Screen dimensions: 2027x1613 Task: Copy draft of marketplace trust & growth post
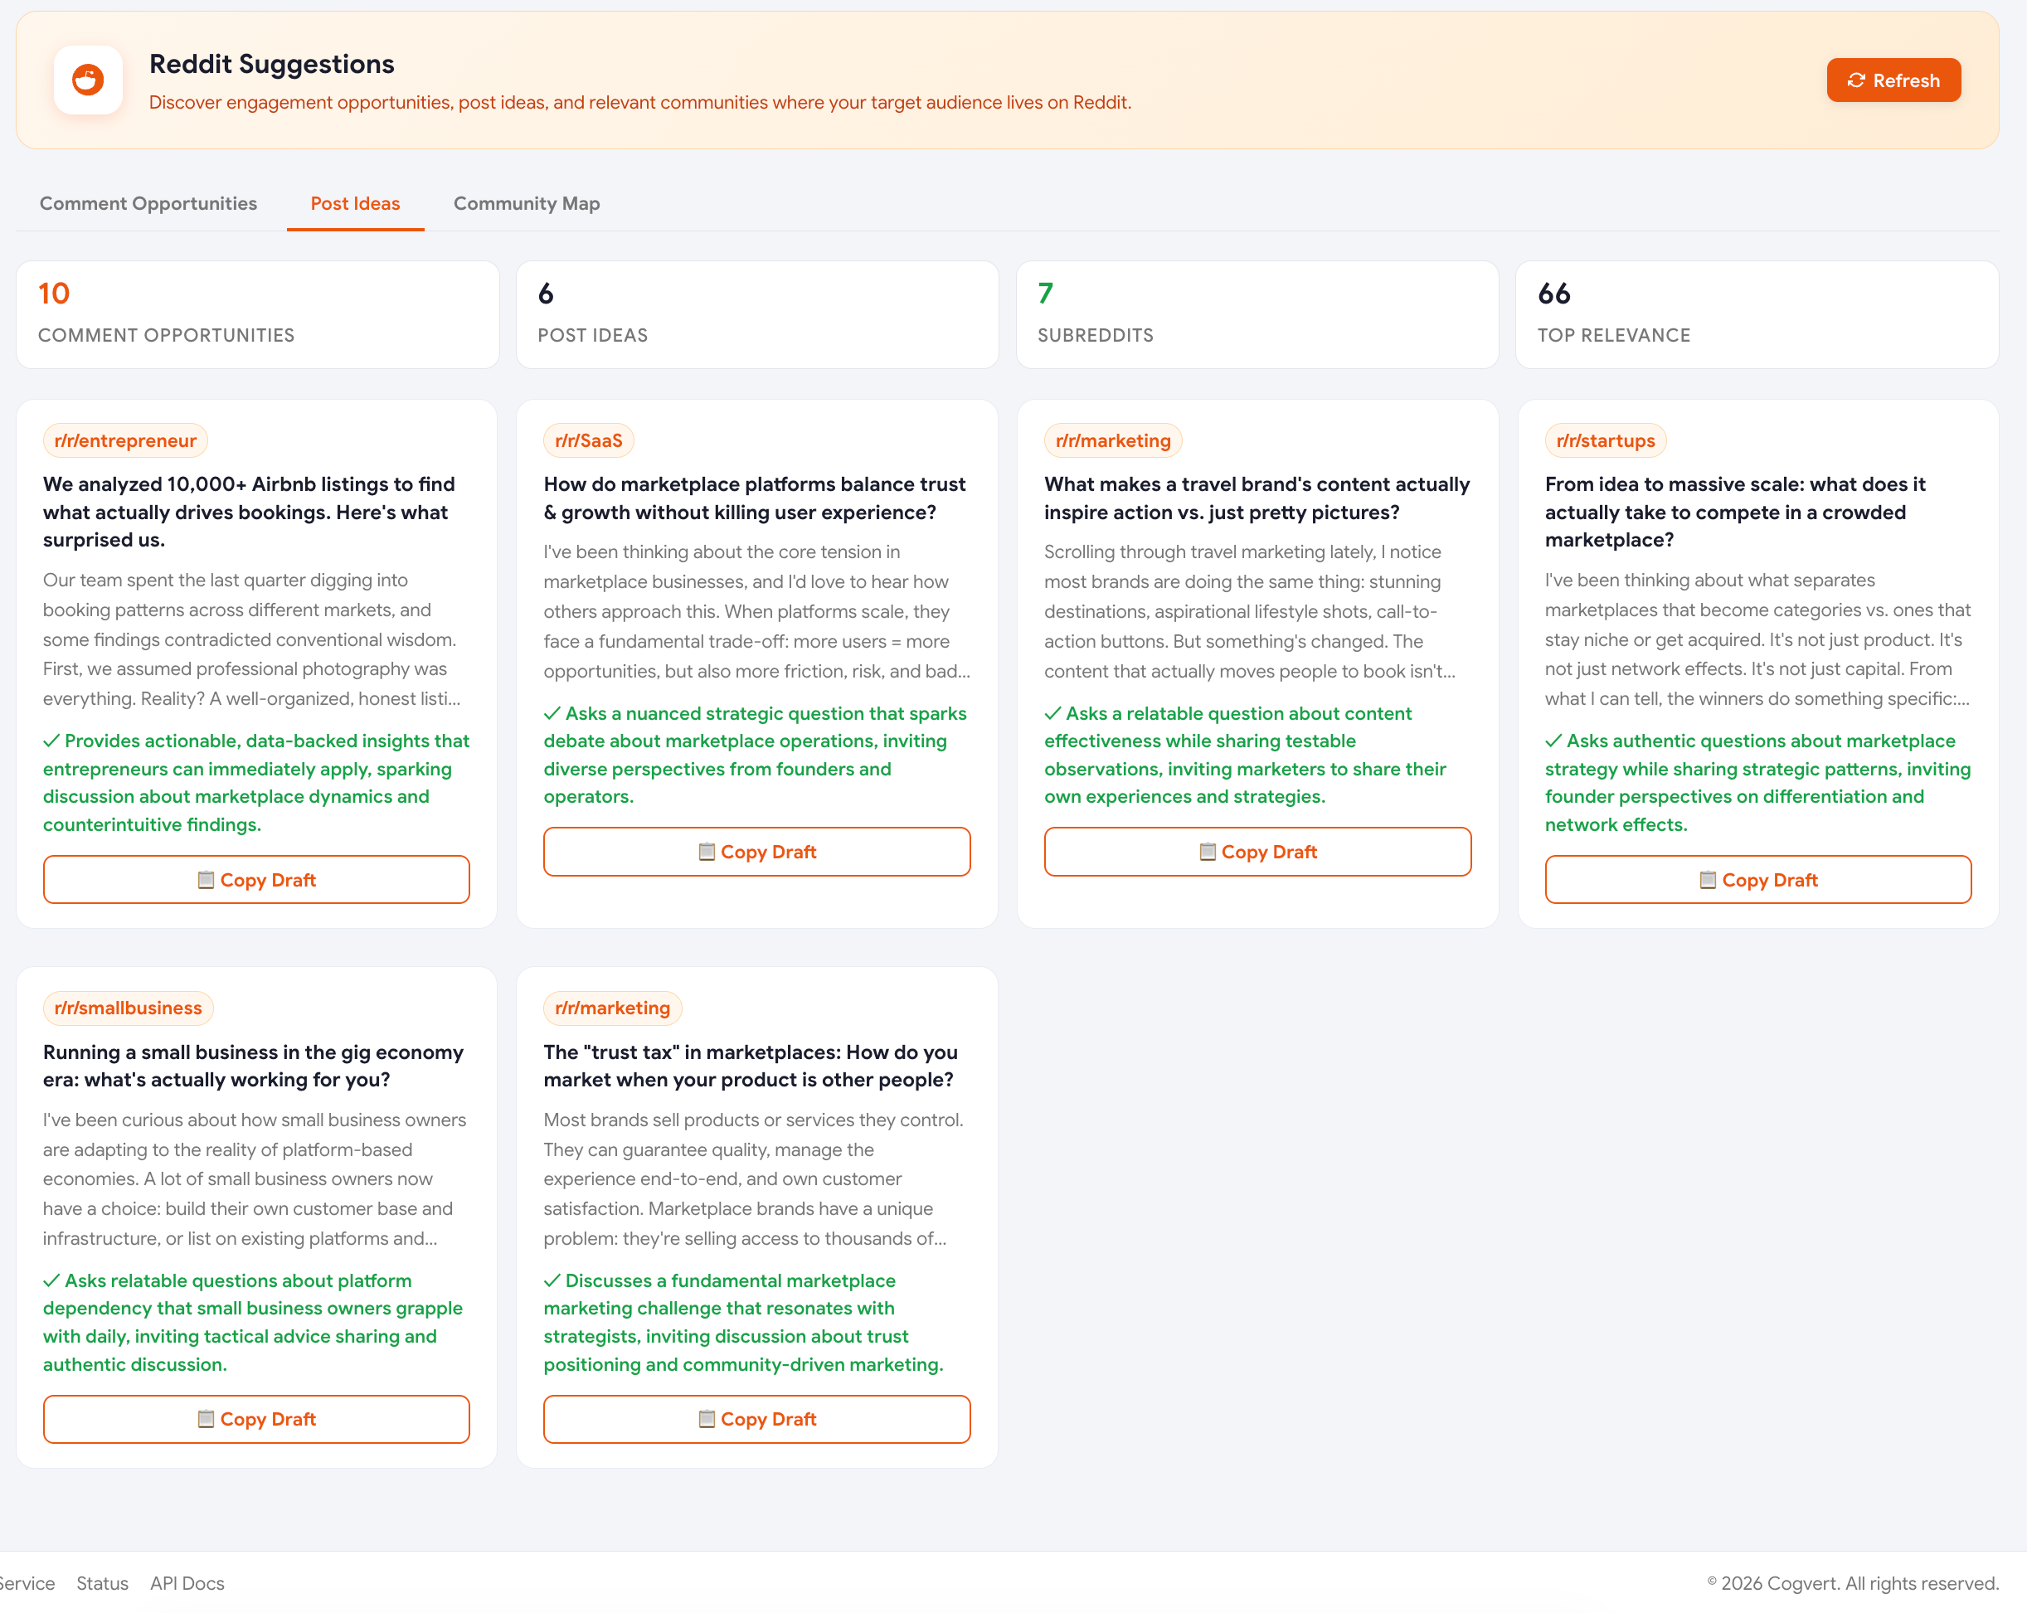756,851
